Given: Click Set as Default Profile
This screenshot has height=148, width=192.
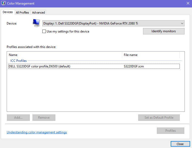Looking at the screenshot, I should click(159, 118).
